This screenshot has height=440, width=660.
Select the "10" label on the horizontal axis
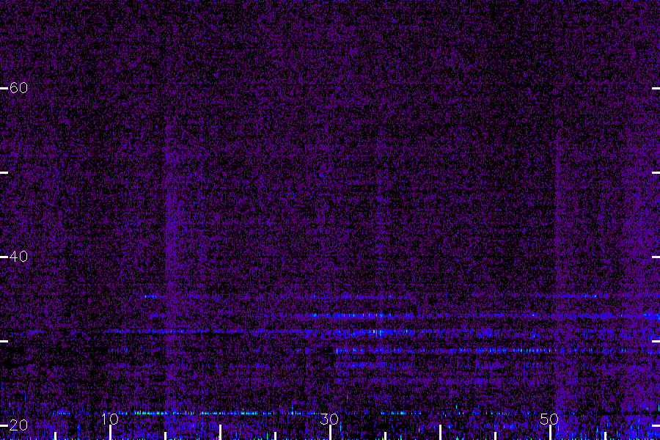pos(110,419)
